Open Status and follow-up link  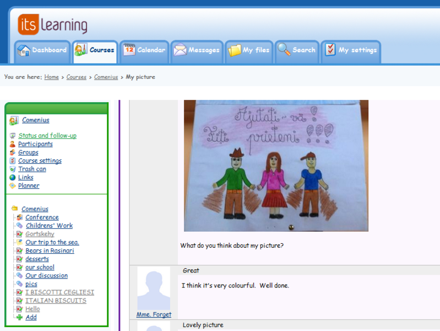(x=47, y=136)
